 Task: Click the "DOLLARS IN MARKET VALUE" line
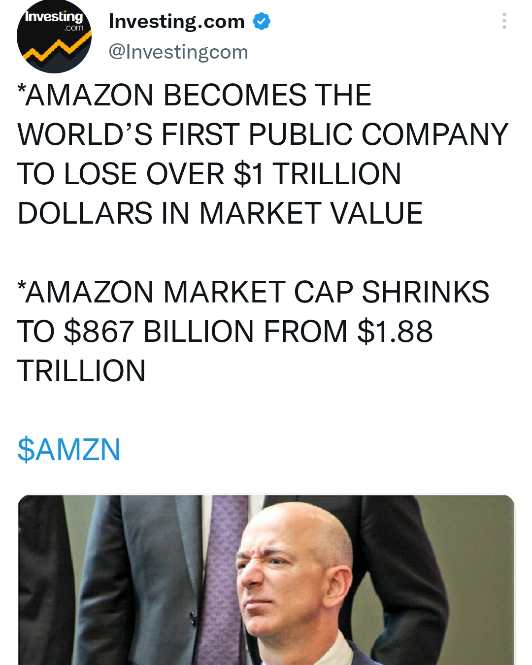pos(220,213)
